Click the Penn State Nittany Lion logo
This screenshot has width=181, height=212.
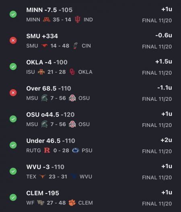coord(76,150)
